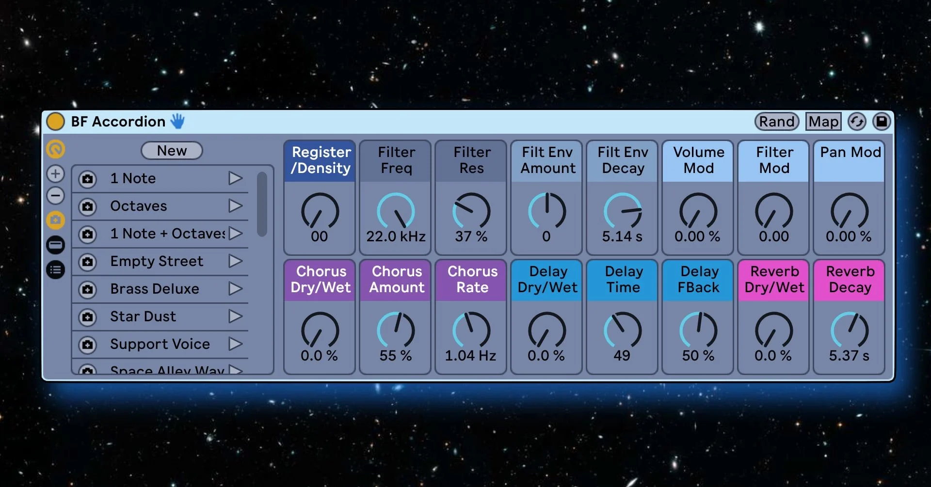The image size is (931, 487).
Task: Randomize macros with the Rand button
Action: click(776, 122)
